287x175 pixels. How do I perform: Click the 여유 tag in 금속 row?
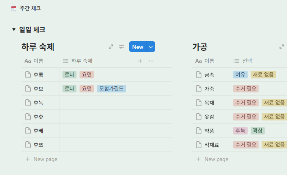coord(240,75)
